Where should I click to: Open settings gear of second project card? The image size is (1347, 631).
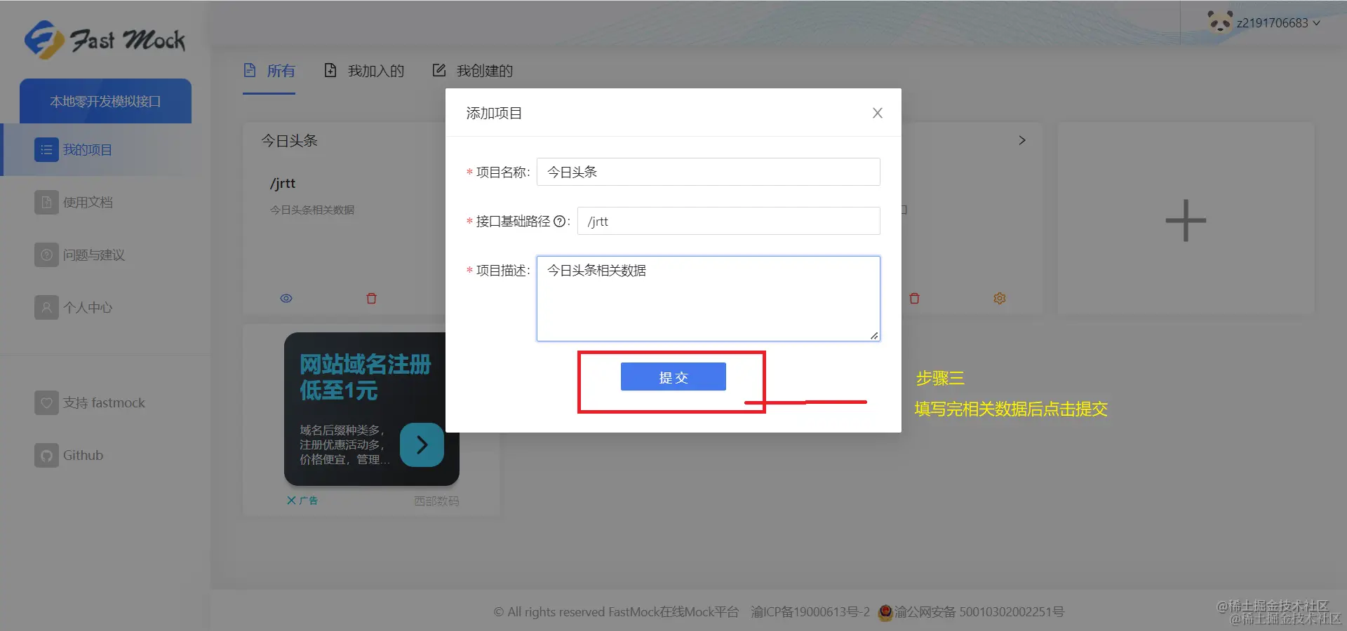(1000, 298)
